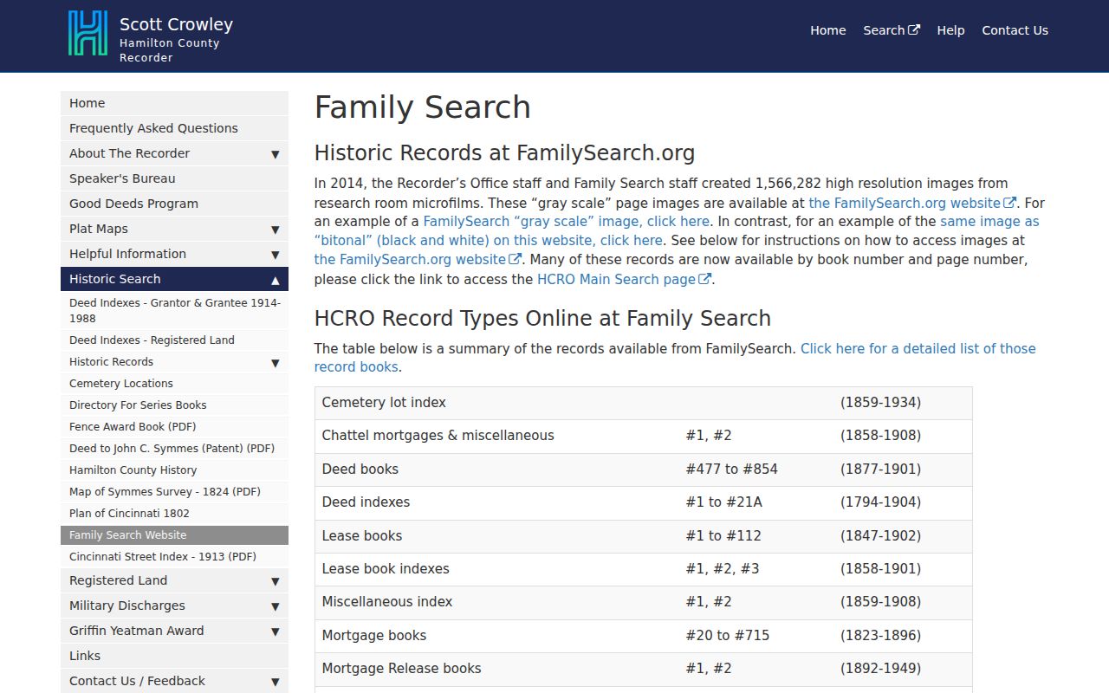Click the 'Mortgage Release books' table cell
Viewport: 1109px width, 693px height.
pyautogui.click(x=496, y=669)
